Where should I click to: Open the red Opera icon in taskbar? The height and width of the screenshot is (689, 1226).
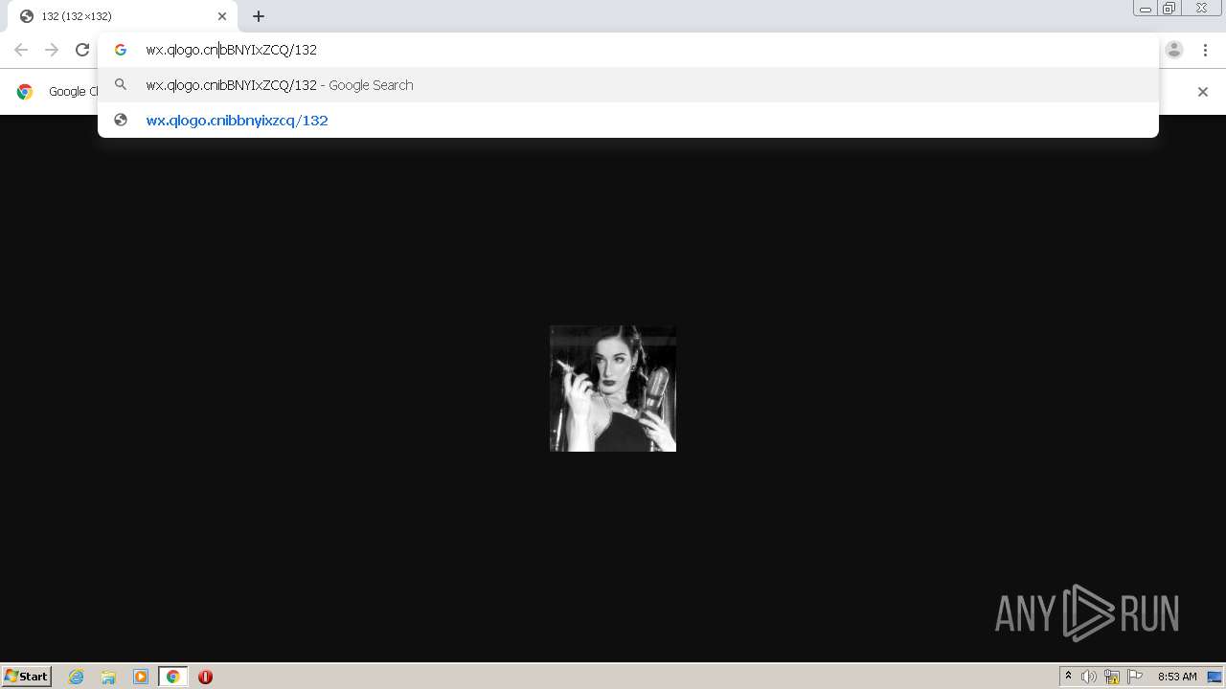205,677
